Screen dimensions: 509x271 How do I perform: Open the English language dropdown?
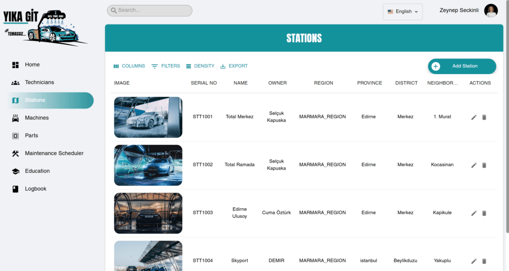[x=403, y=11]
